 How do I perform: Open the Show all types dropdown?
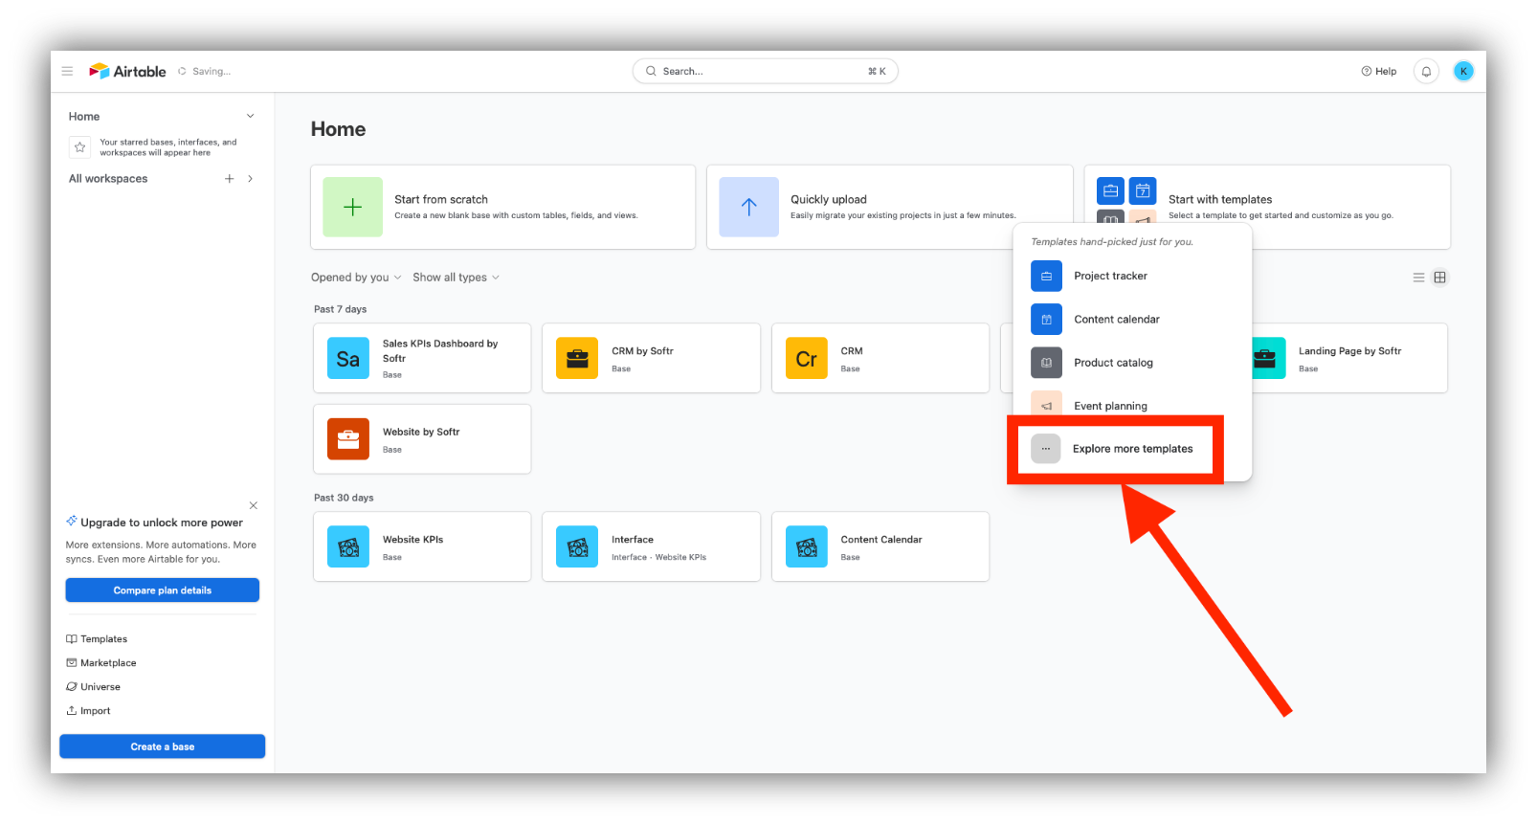[456, 278]
